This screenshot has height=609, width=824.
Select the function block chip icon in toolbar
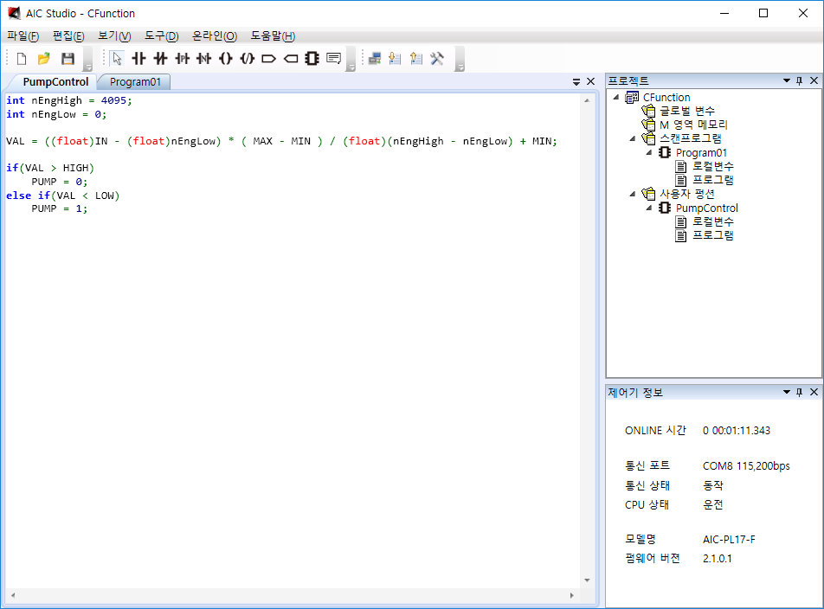pyautogui.click(x=312, y=59)
